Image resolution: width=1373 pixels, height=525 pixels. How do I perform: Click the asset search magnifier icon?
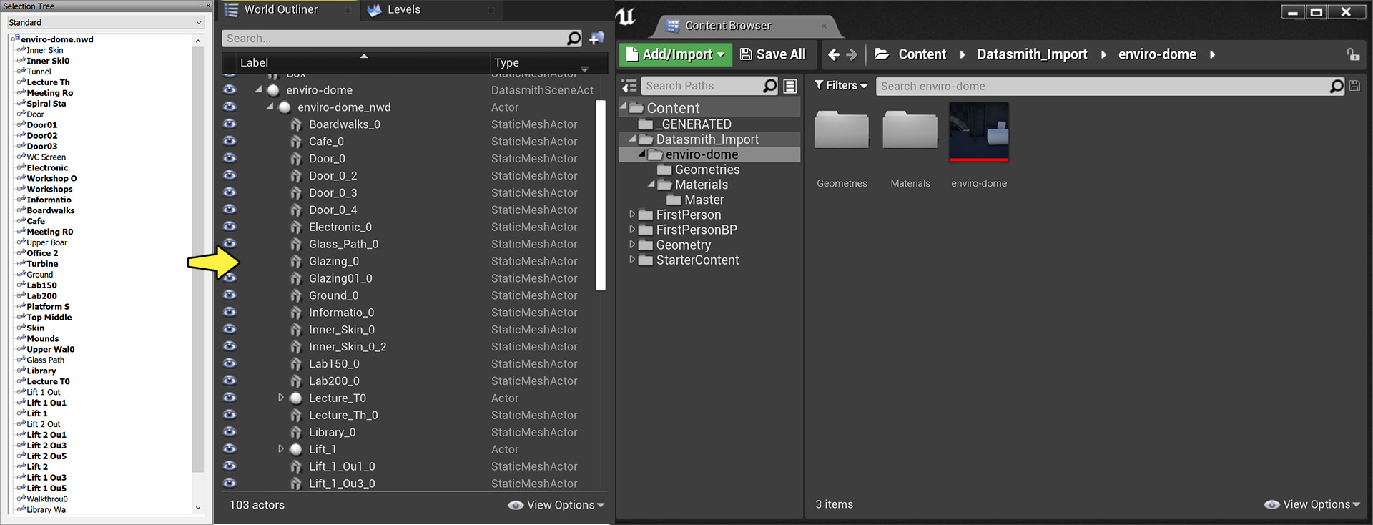click(x=1337, y=86)
